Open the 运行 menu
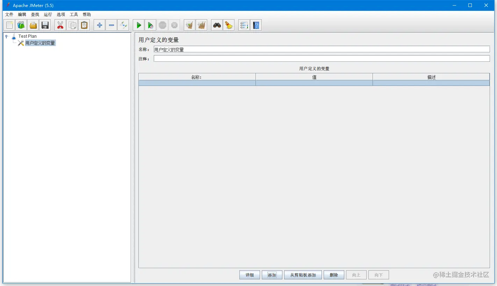The height and width of the screenshot is (286, 497). 48,15
